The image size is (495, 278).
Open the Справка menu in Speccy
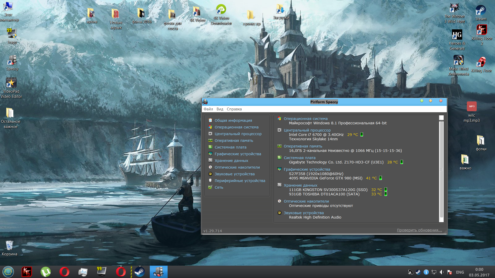point(234,109)
